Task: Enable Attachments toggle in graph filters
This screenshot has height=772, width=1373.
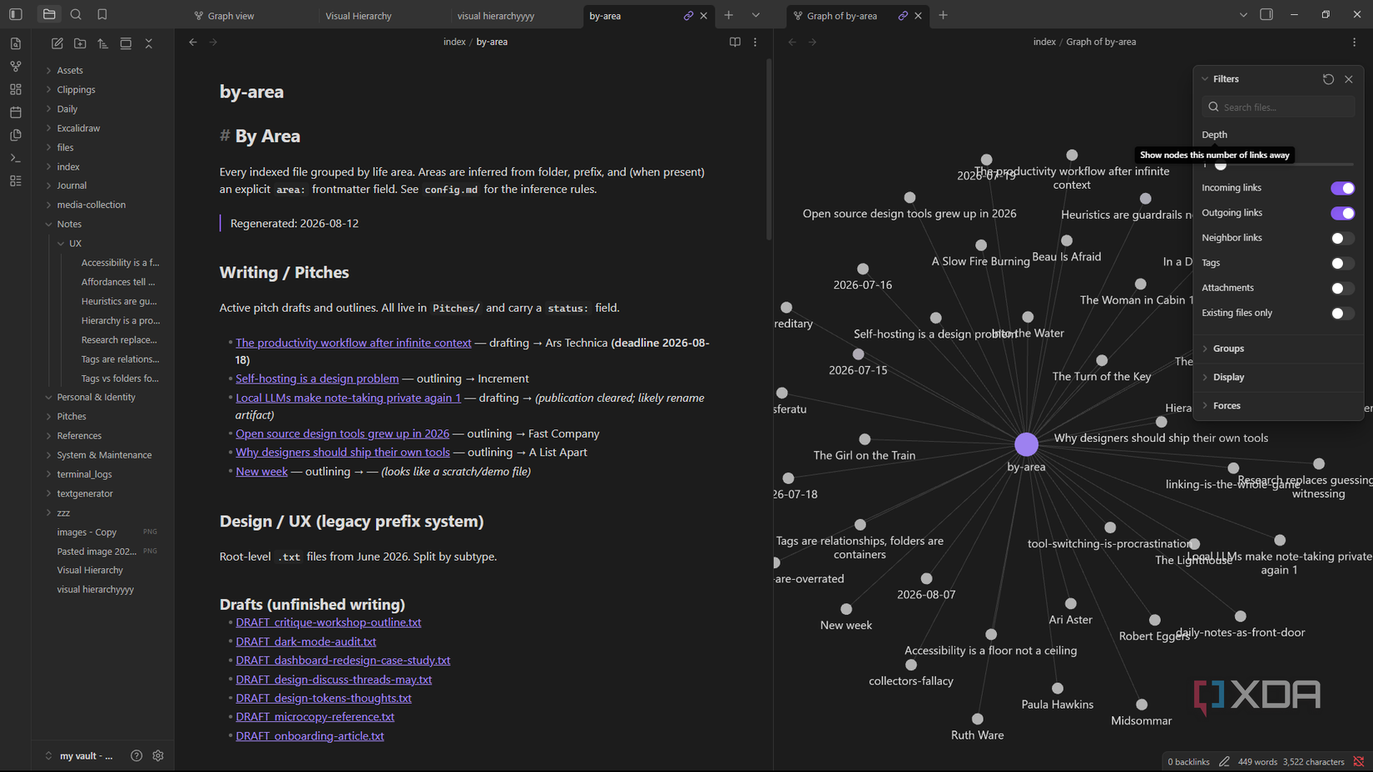Action: tap(1342, 288)
